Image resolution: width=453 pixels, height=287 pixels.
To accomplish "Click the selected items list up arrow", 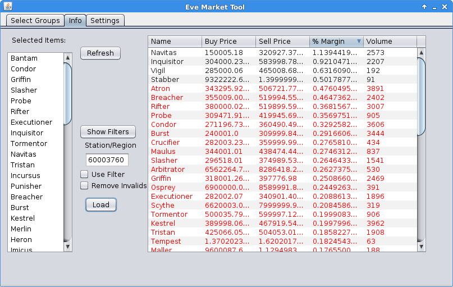I will (x=67, y=57).
